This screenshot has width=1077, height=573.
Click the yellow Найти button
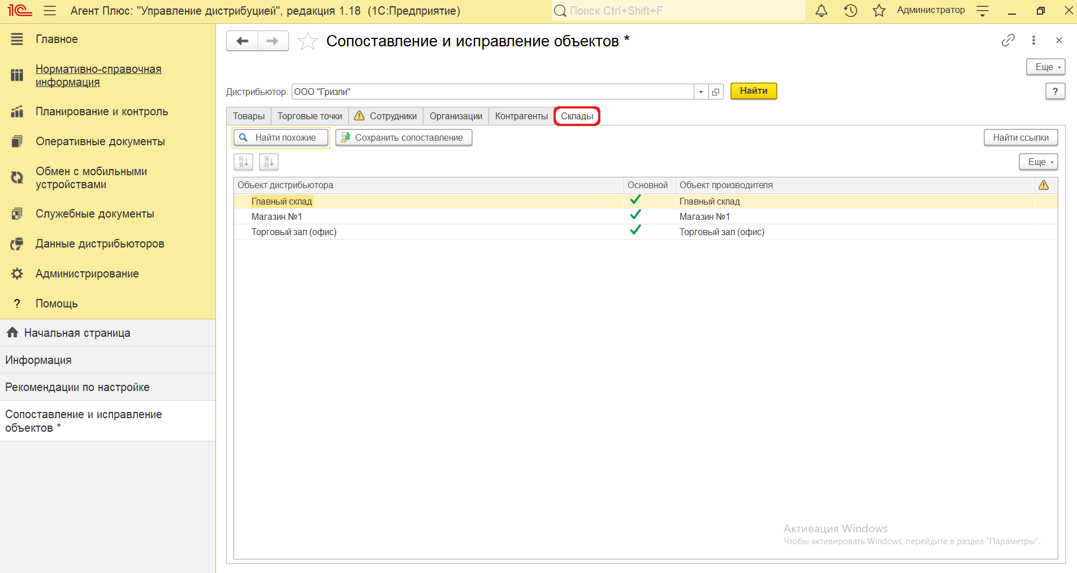tap(754, 91)
